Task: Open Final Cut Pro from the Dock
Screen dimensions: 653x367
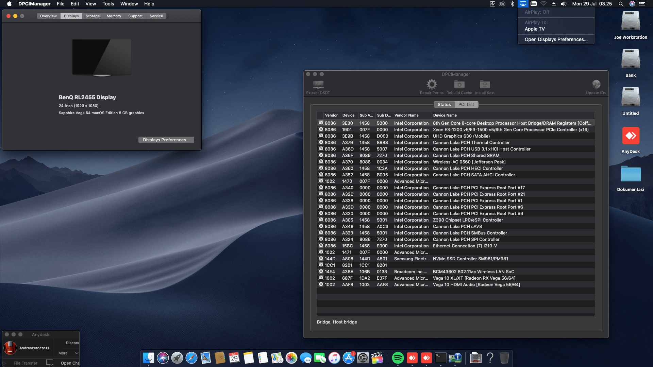Action: point(377,358)
